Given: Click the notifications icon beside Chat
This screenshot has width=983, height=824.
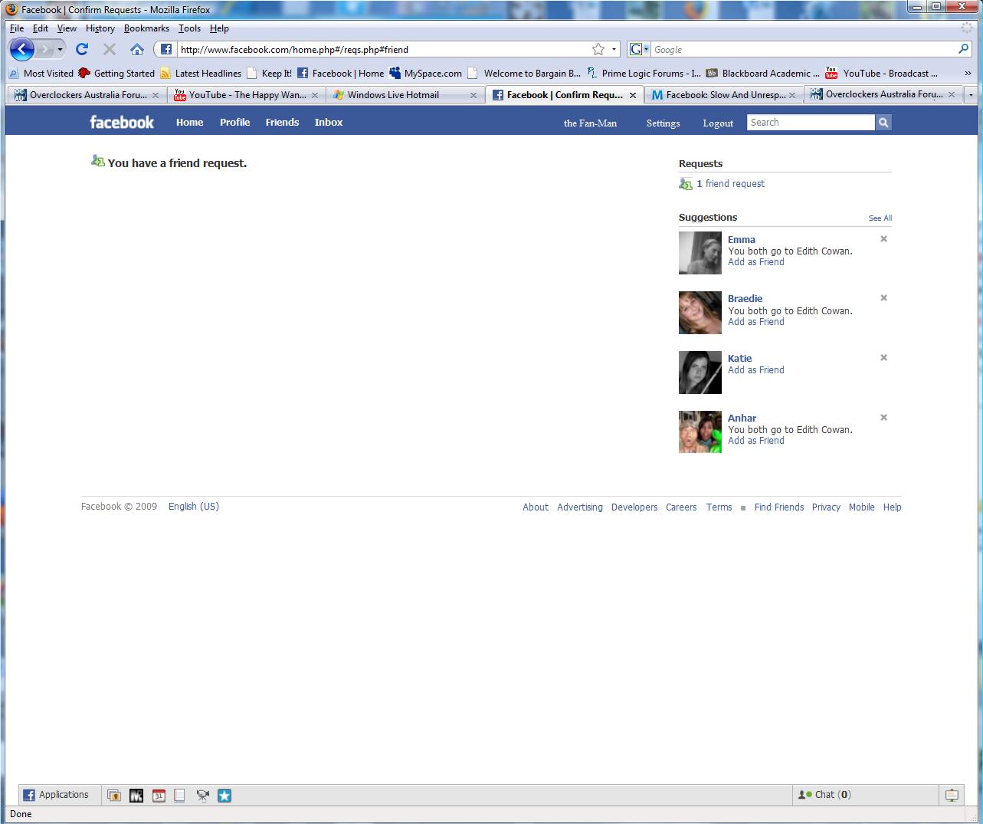Looking at the screenshot, I should 952,795.
